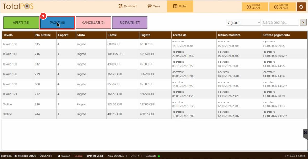
Task: Show the Ricevute (47) list
Action: click(130, 23)
